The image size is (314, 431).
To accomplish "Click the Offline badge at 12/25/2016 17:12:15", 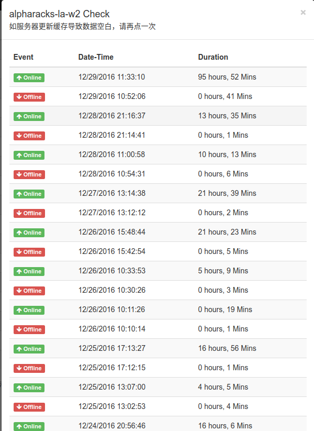I will click(29, 368).
